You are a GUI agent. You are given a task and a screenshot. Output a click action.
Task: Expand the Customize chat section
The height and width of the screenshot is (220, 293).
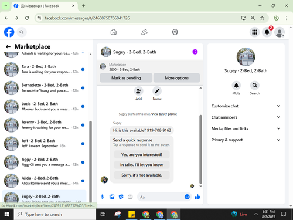pos(246,106)
